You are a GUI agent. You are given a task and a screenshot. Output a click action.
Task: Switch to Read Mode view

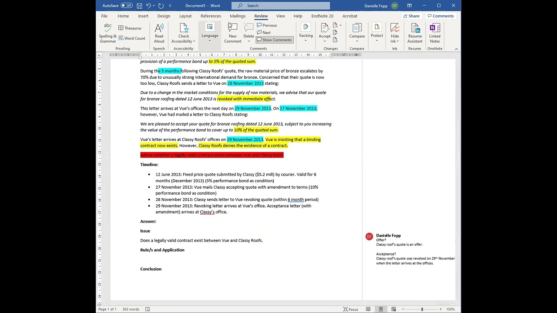(368, 309)
